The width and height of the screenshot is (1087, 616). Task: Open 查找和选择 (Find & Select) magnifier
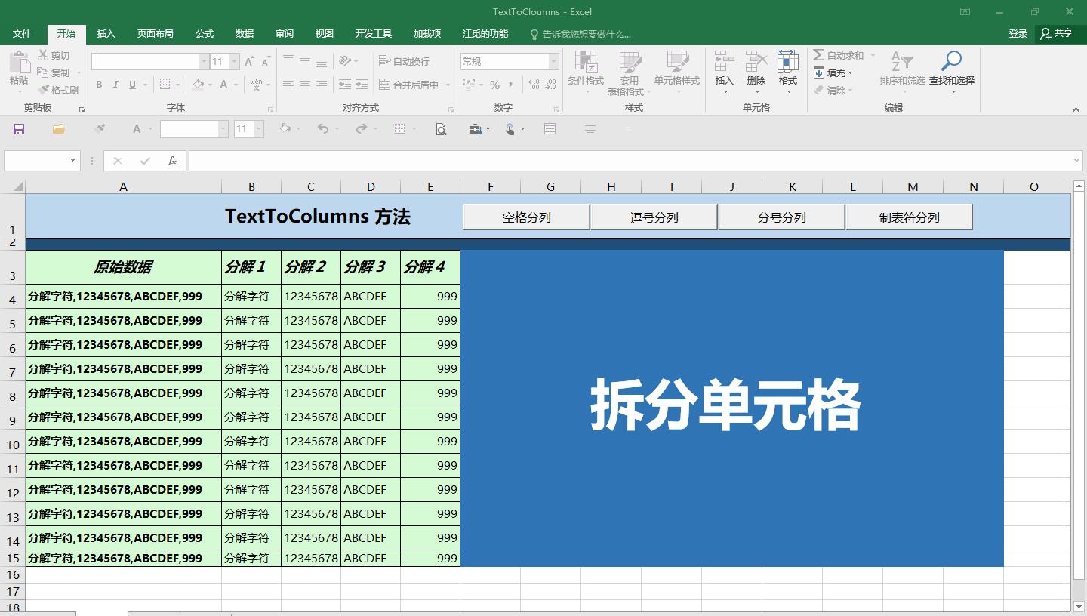pos(950,60)
